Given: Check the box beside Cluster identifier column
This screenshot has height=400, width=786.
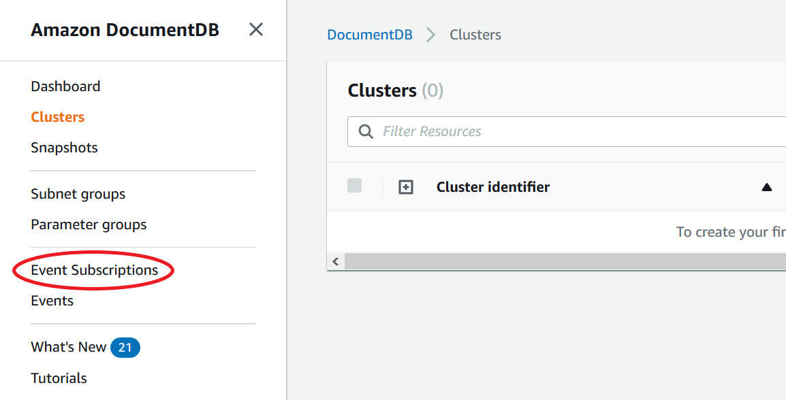Looking at the screenshot, I should pos(354,186).
